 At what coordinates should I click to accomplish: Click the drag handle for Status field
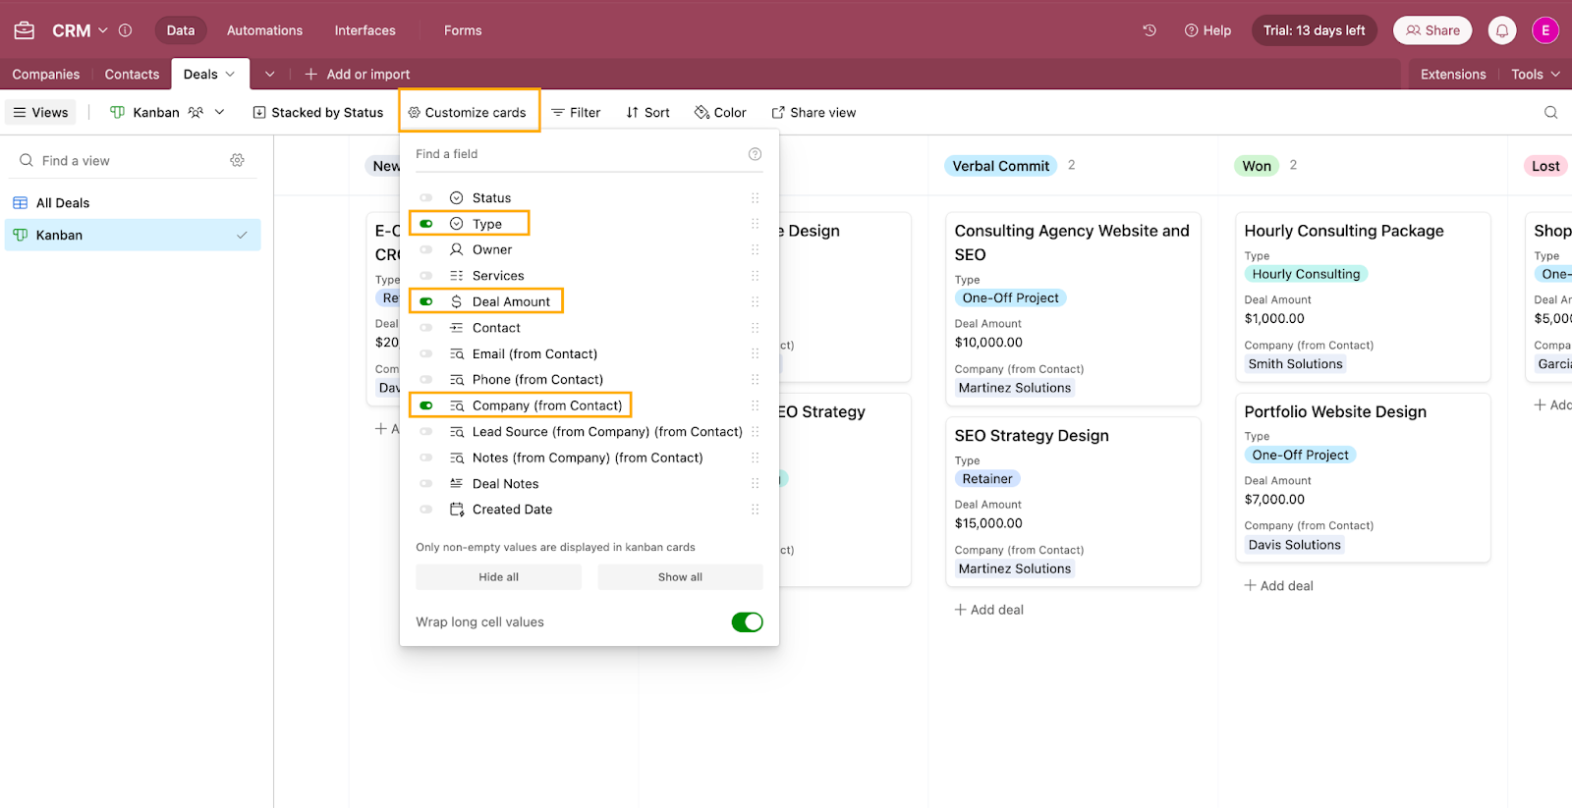pos(755,198)
